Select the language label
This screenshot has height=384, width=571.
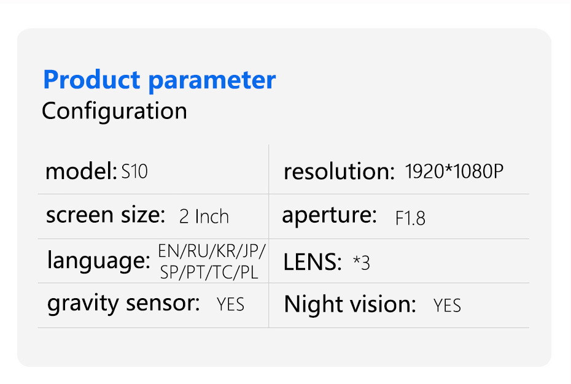(98, 261)
